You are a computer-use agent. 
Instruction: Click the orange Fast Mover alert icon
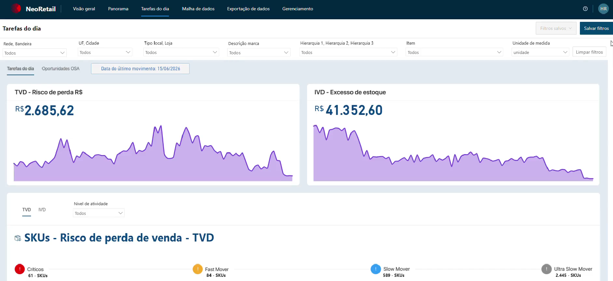point(197,269)
